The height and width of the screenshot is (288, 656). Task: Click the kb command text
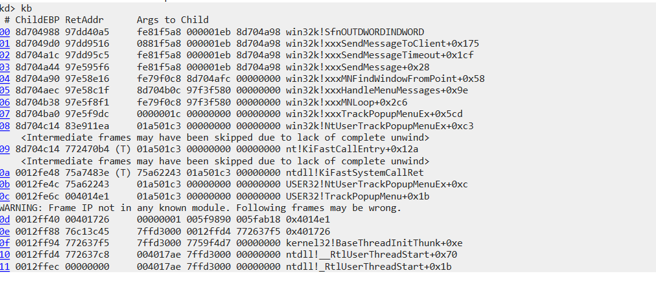pos(26,8)
